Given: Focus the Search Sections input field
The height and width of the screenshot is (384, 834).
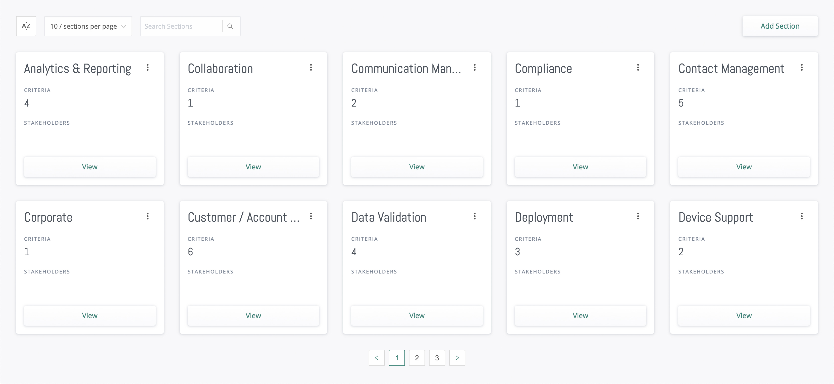Looking at the screenshot, I should click(x=181, y=26).
